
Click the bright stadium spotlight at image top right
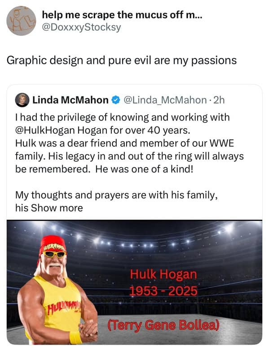point(229,228)
